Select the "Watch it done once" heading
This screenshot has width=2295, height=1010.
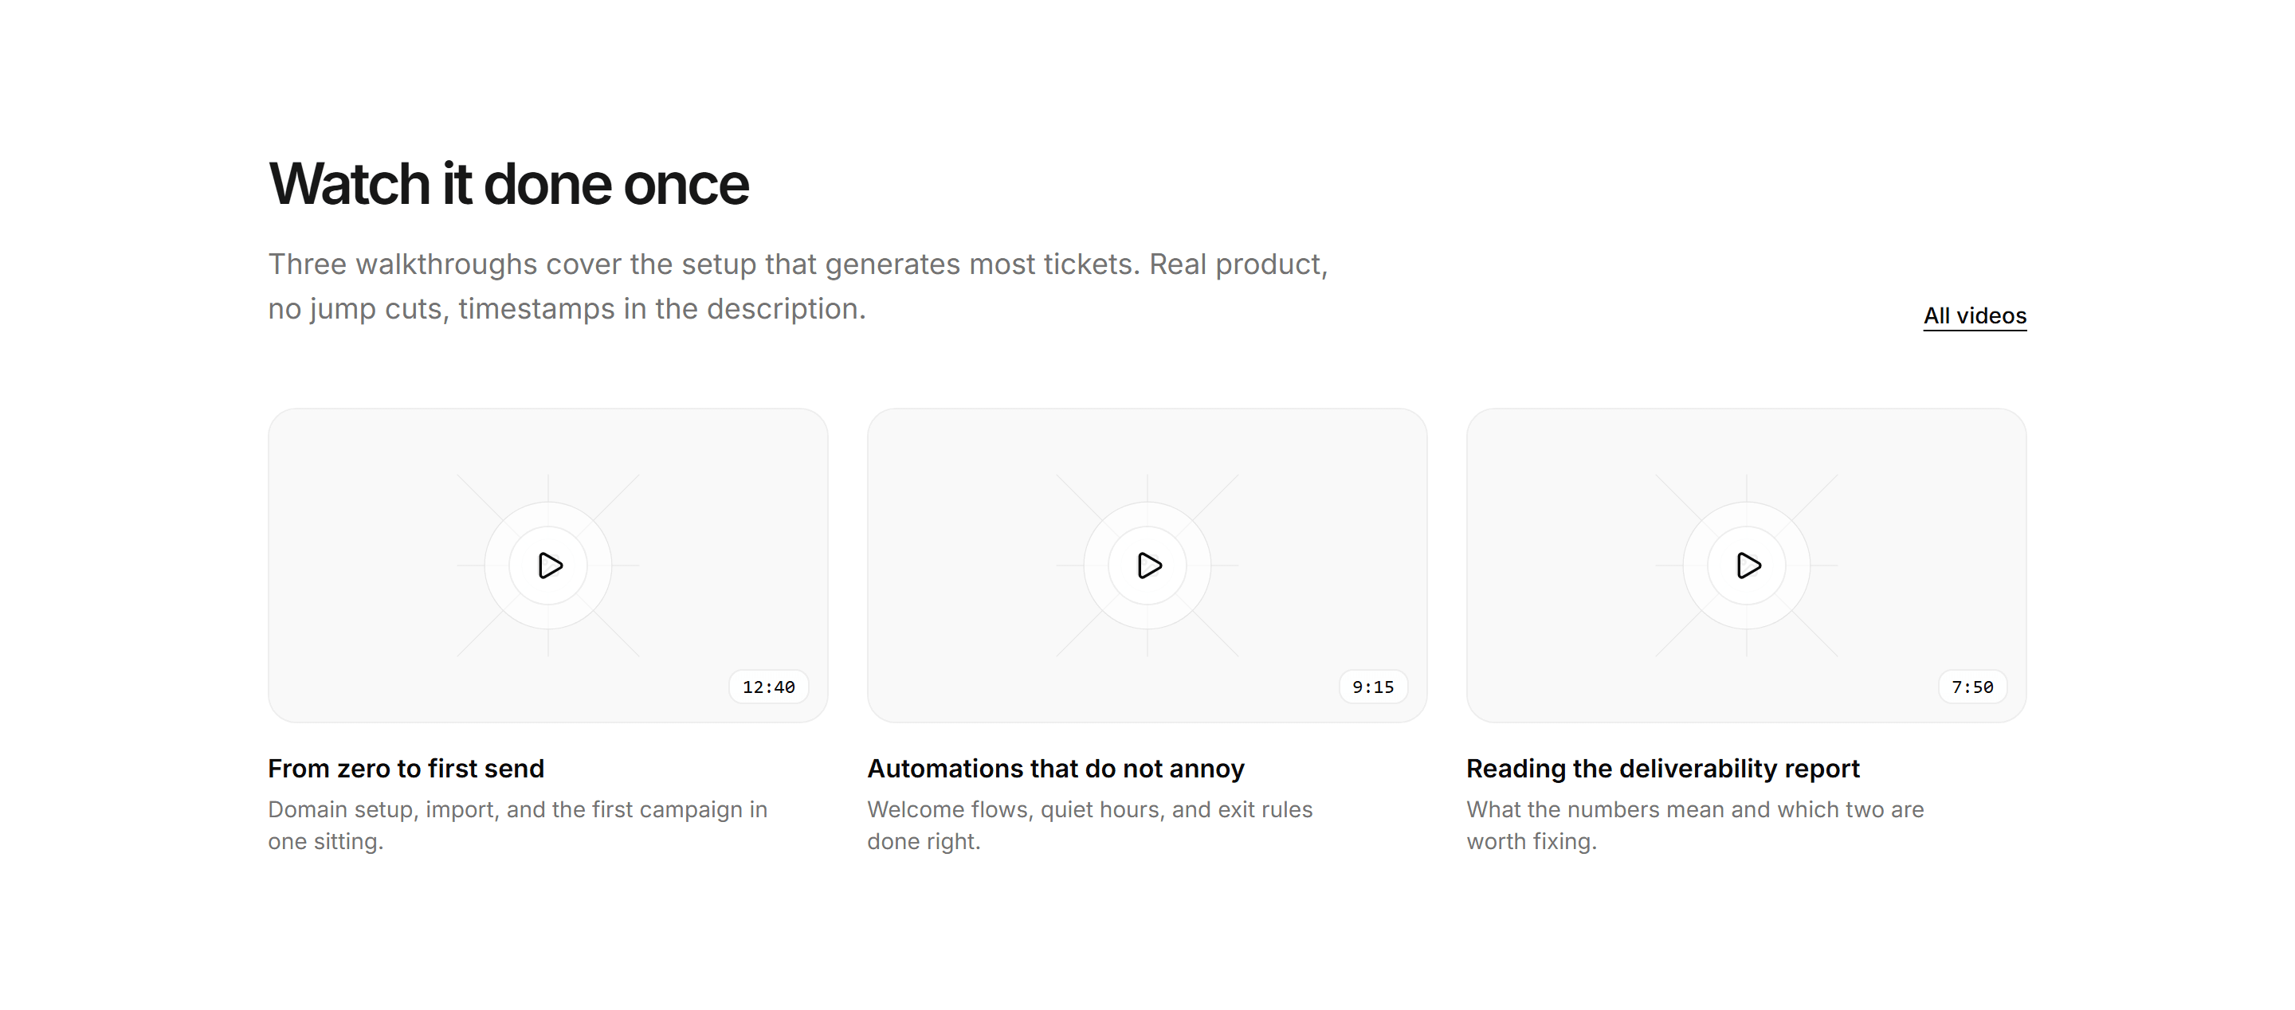point(508,184)
